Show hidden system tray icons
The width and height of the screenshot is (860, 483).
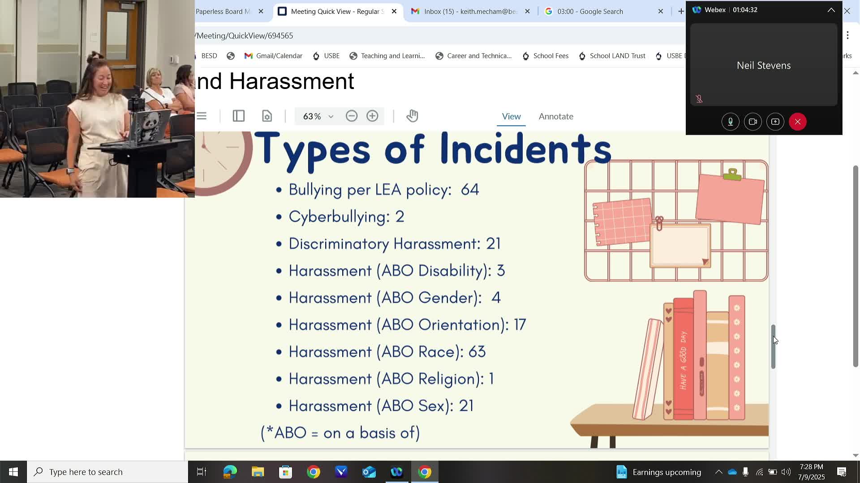(718, 472)
